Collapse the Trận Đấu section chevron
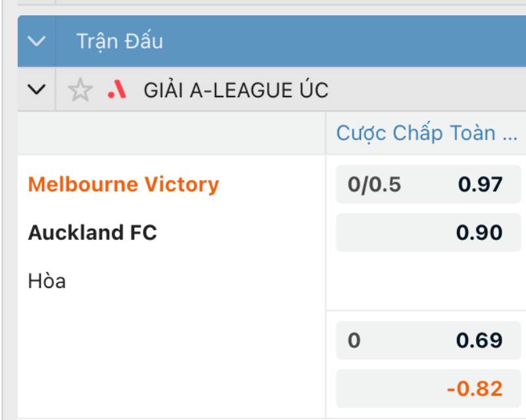The image size is (526, 420). [x=37, y=41]
